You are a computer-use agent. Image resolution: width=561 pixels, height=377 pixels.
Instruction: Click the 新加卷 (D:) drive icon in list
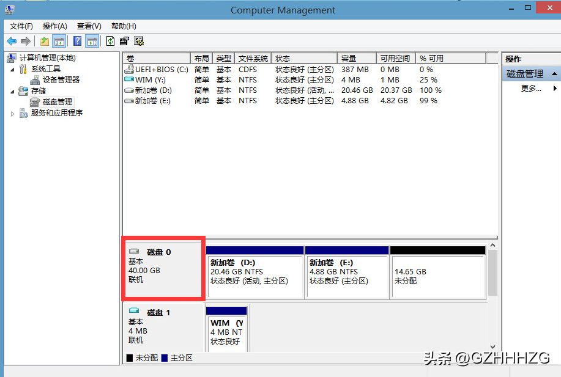pos(129,90)
